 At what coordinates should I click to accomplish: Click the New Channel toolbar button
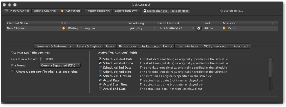tap(17, 11)
